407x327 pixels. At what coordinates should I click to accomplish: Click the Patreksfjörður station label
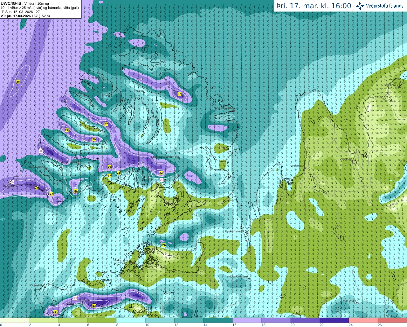click(37, 167)
